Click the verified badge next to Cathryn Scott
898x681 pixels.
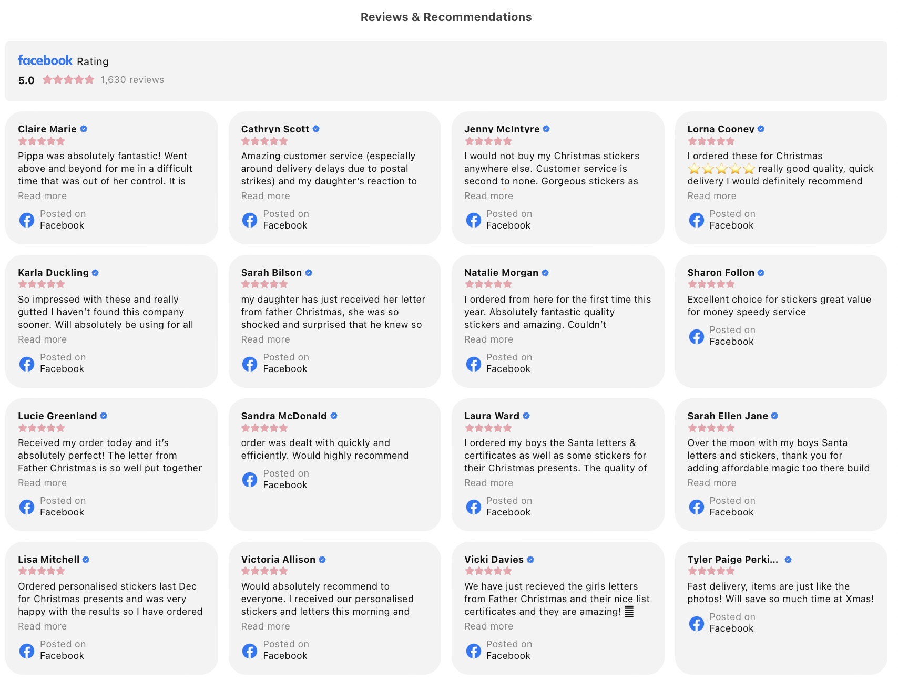(316, 129)
